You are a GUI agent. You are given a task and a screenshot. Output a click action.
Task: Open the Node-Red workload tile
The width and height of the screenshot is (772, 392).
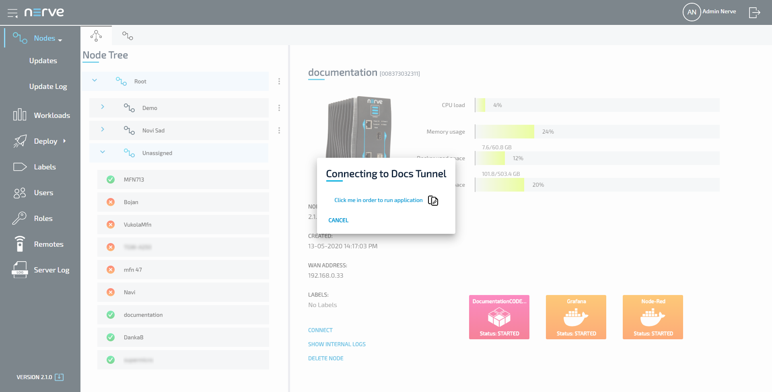click(x=653, y=317)
